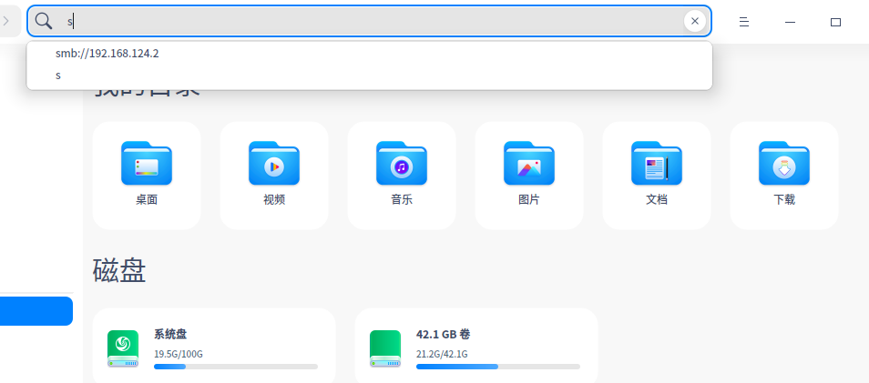Click the 系统盘 label text
This screenshot has height=383, width=869.
tap(170, 334)
